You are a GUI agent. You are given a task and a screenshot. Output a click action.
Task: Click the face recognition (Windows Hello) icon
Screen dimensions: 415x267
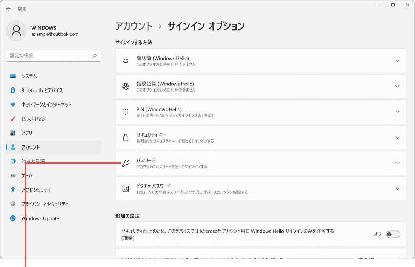pyautogui.click(x=126, y=61)
